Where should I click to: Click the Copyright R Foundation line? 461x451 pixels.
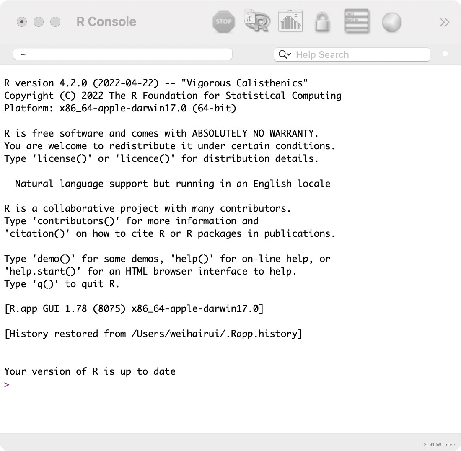coord(173,96)
